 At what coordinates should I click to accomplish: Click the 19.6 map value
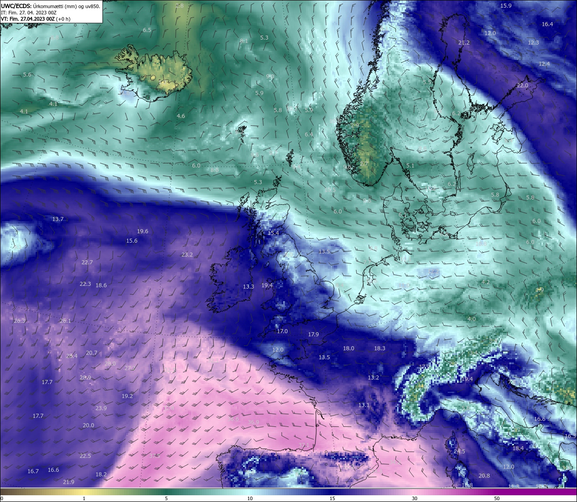(142, 231)
